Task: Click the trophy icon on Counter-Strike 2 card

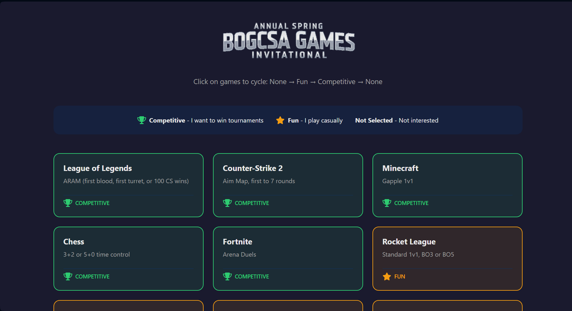Action: coord(227,203)
